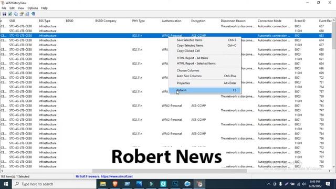Viewport: 336px width, 189px height.
Task: Click the event record 753 cell
Action: [x=321, y=120]
